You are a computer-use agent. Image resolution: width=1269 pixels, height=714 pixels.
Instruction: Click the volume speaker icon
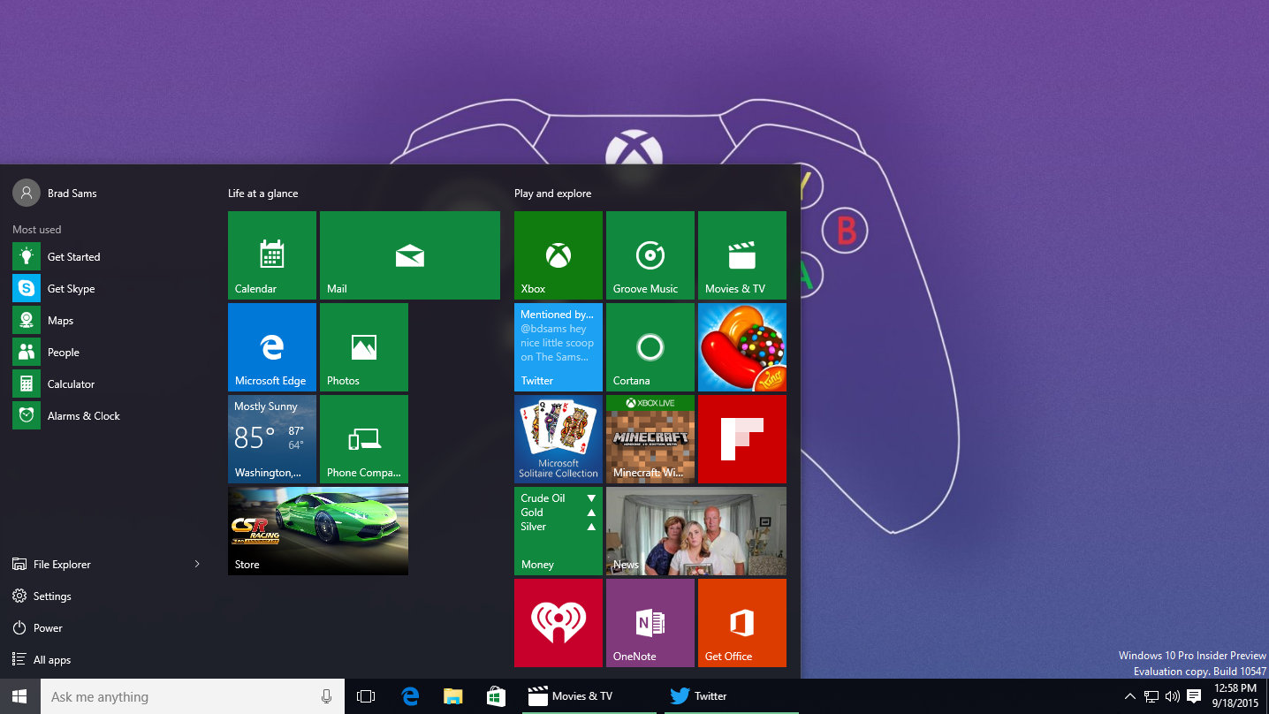tap(1173, 696)
